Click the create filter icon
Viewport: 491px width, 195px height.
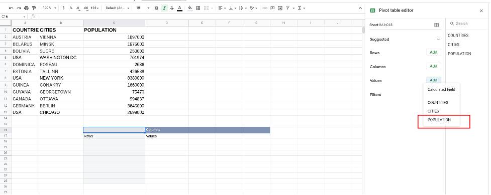click(288, 8)
